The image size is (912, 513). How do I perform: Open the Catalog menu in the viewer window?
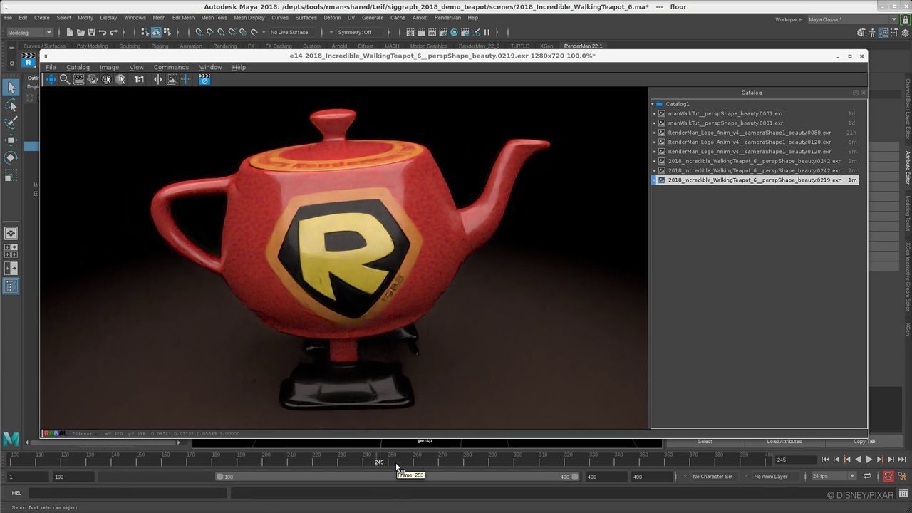tap(78, 67)
